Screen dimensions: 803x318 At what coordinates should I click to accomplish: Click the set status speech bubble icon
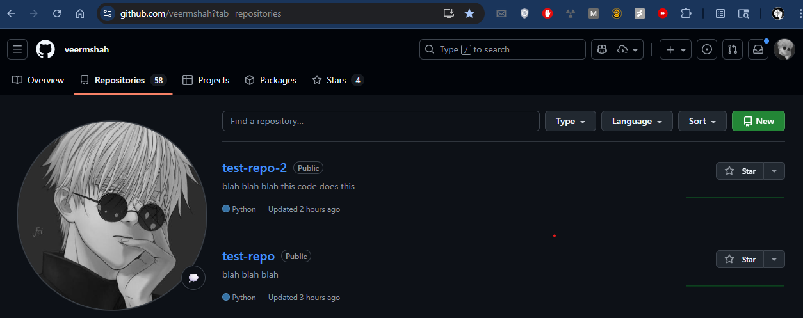point(193,278)
